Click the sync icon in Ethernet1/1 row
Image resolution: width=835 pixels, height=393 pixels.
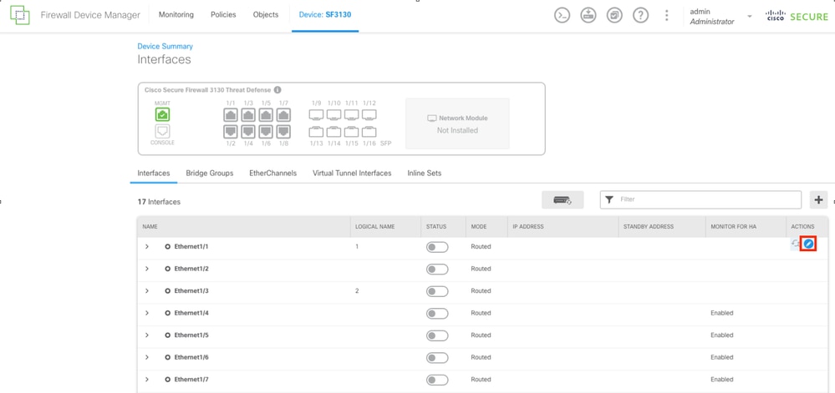tap(796, 244)
